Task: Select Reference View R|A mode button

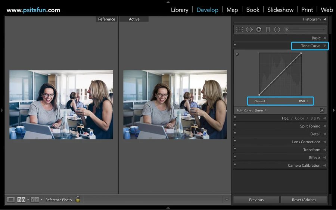Action: pyautogui.click(x=21, y=200)
